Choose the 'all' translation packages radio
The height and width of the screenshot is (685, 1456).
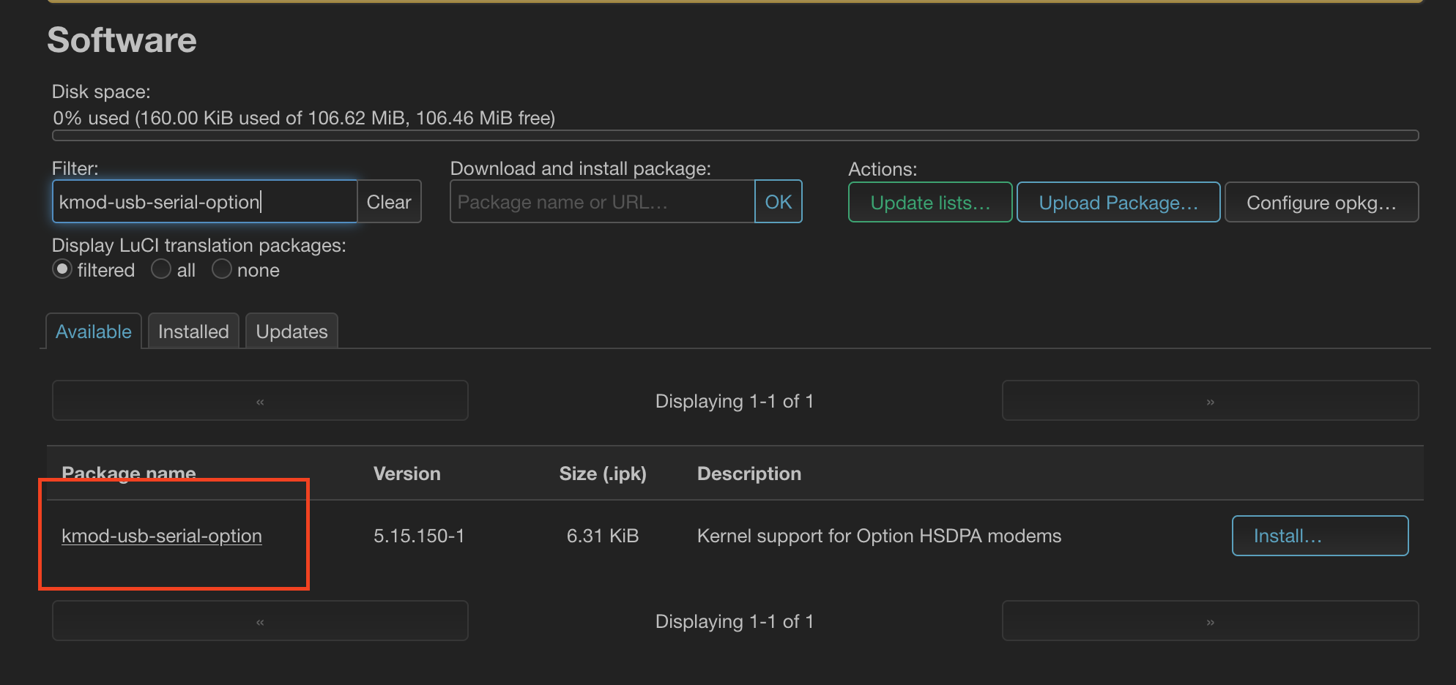click(x=161, y=269)
